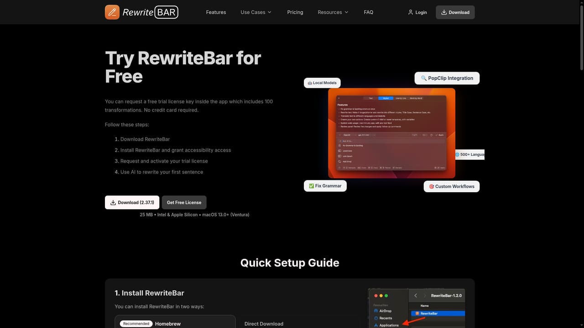The image size is (584, 328).
Task: Click the "25 MB • Intel & Apple Silicon" requirements text
Action: point(194,215)
